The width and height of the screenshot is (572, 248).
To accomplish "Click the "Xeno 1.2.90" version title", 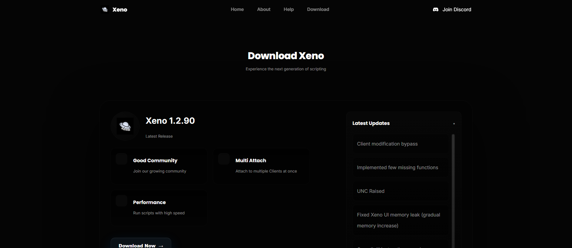I will click(170, 121).
